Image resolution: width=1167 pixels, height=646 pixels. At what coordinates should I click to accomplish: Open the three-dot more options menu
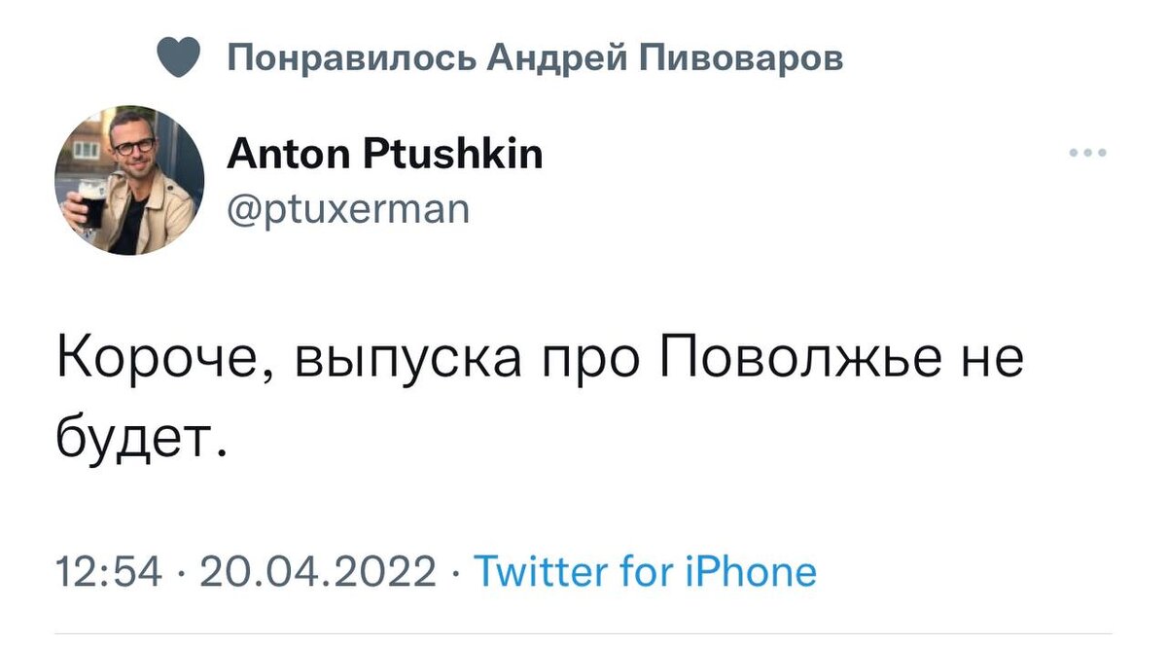[x=1088, y=153]
